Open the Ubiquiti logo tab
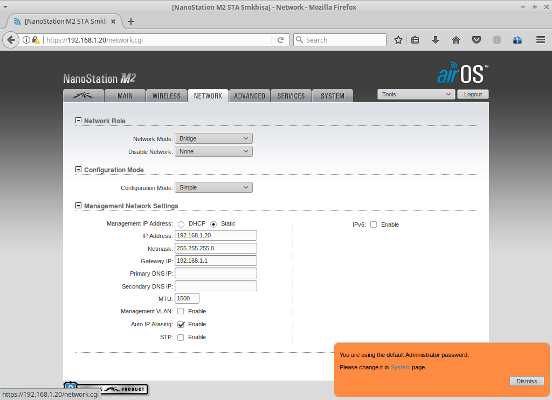Screen dimensions: 552x400 (x=84, y=96)
